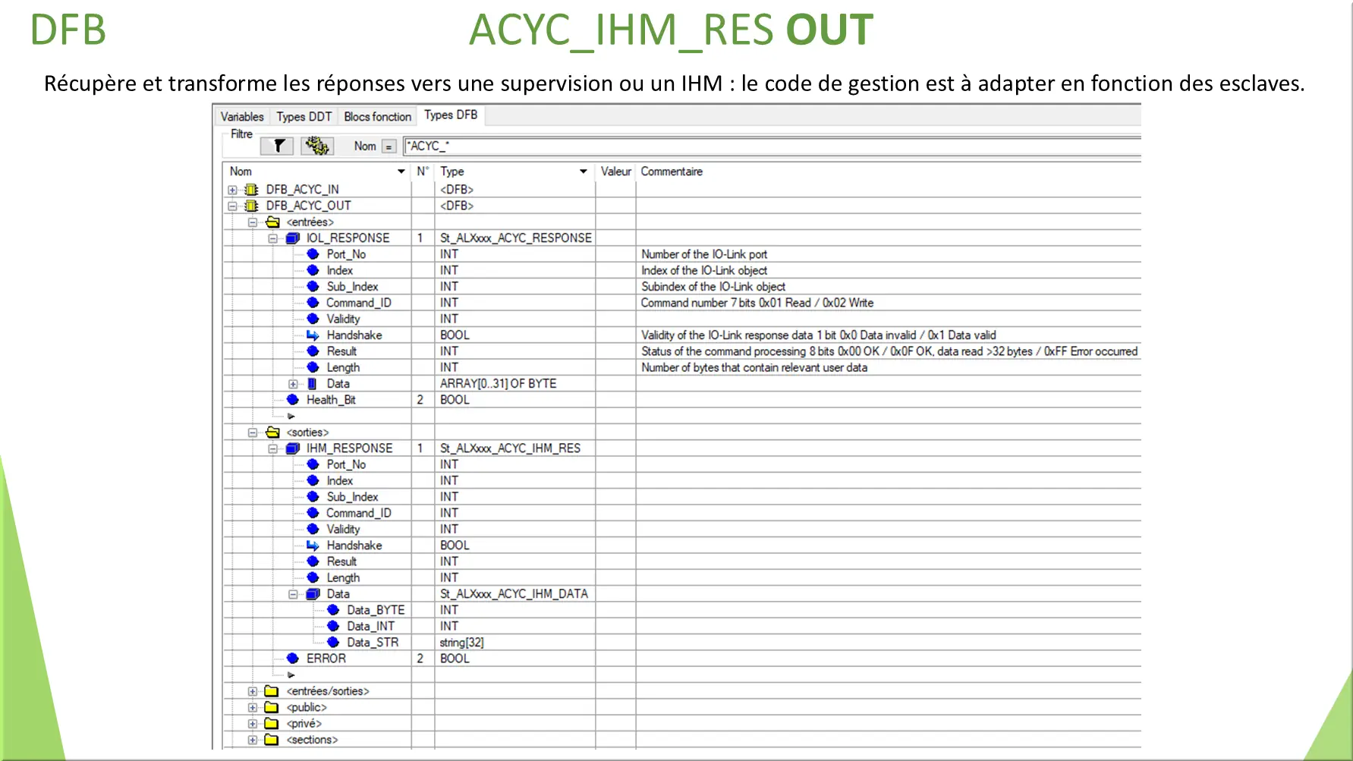Click the public folder icon

272,707
